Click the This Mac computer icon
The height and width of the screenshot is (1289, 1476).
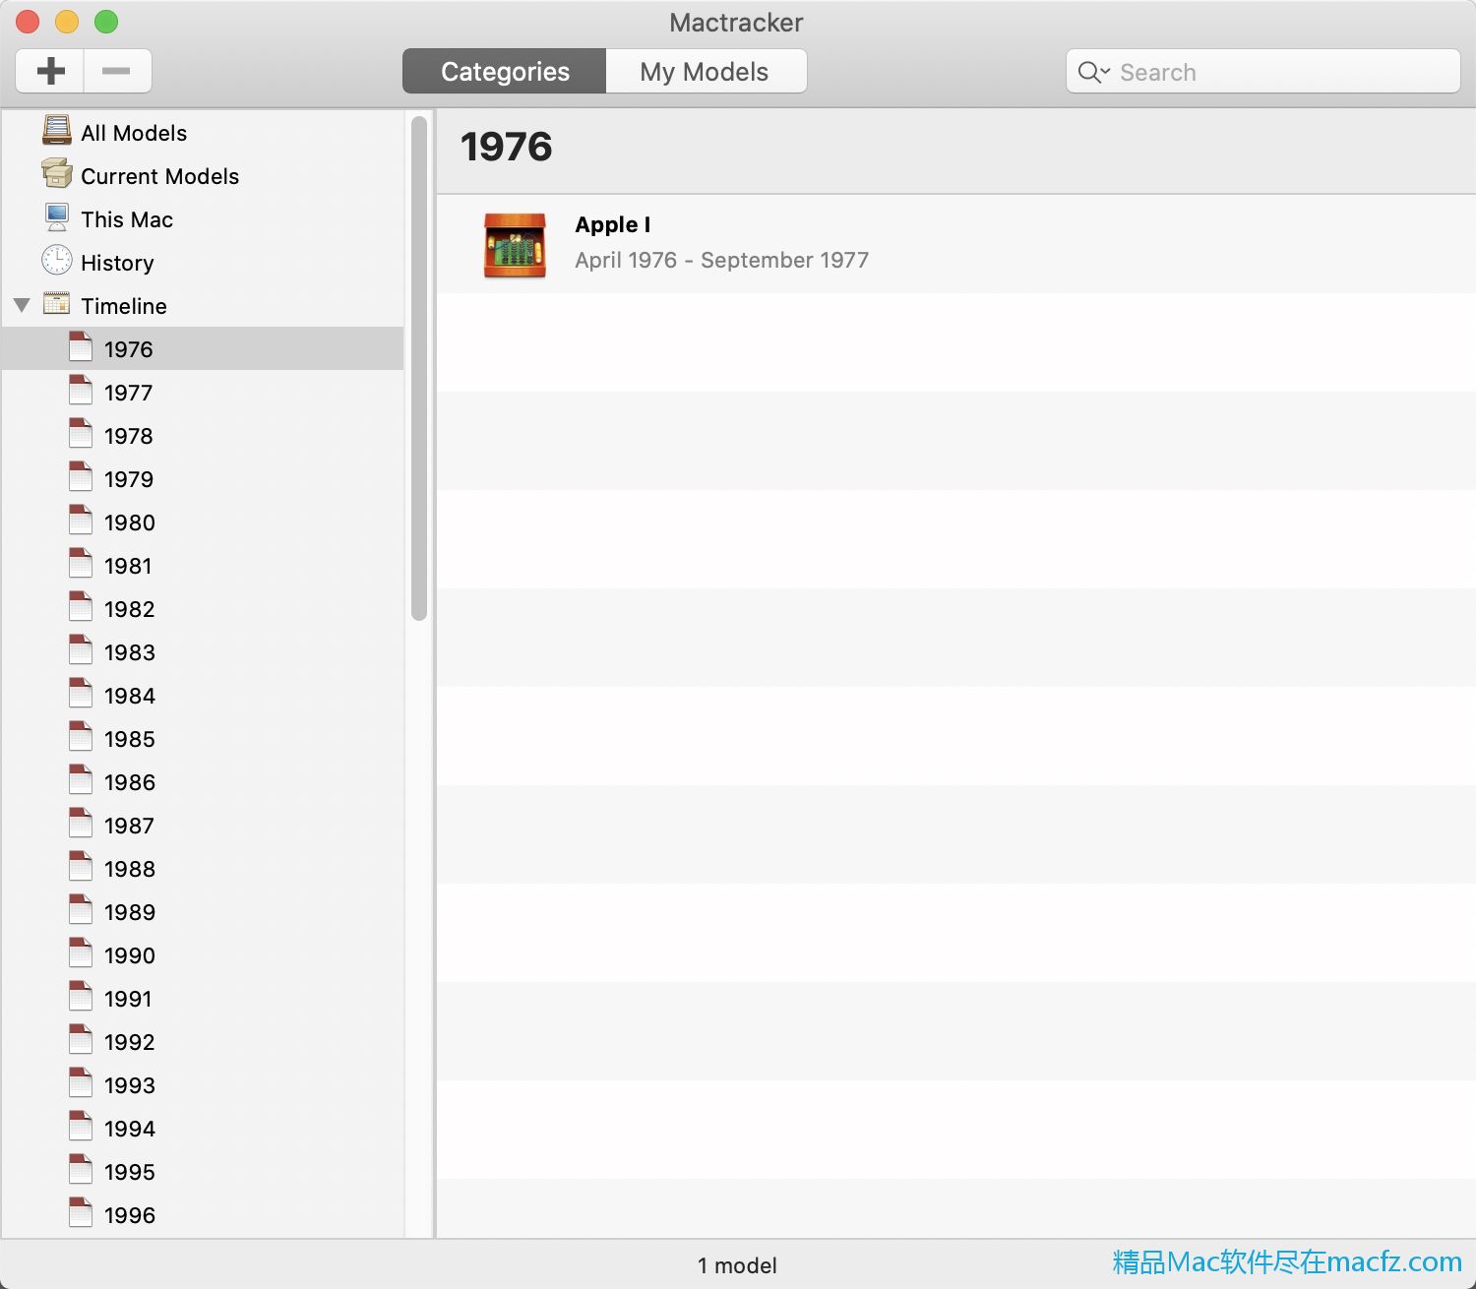tap(57, 217)
